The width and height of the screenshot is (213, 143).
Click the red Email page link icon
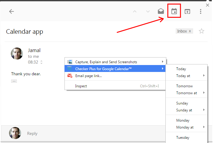pos(70,76)
